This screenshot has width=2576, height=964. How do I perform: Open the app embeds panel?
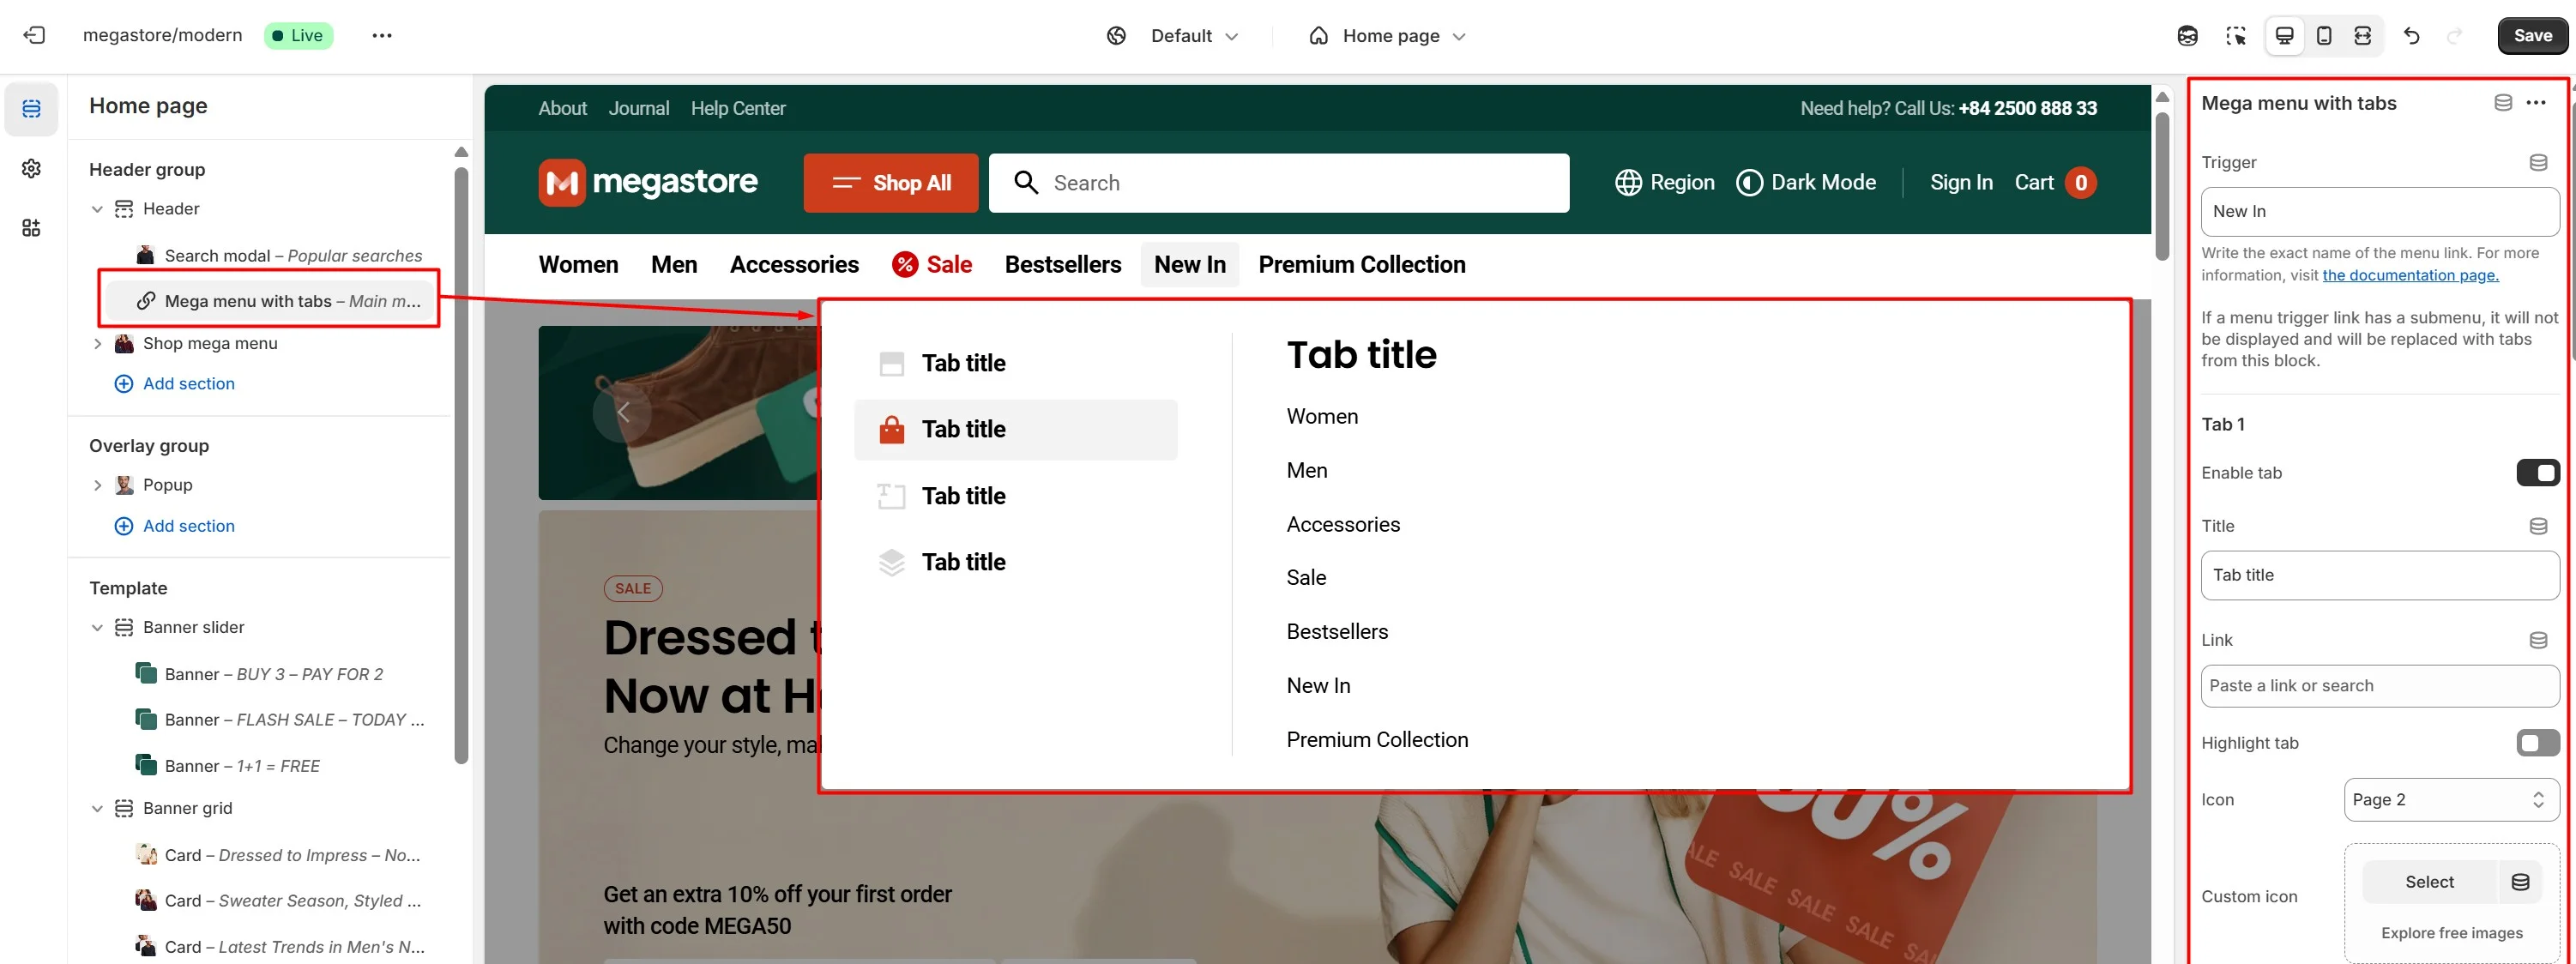(x=30, y=228)
